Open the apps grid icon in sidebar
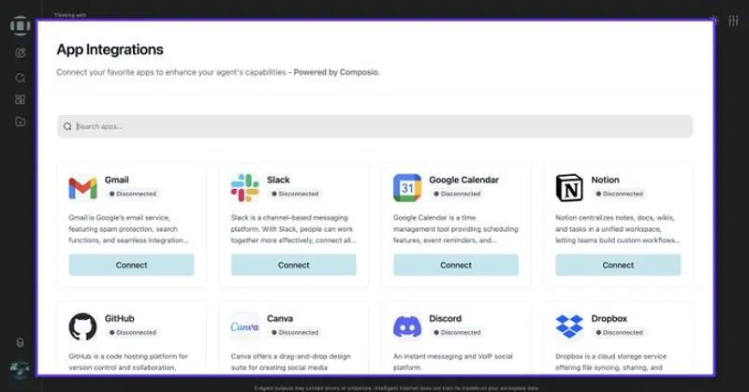The height and width of the screenshot is (392, 749). (20, 99)
